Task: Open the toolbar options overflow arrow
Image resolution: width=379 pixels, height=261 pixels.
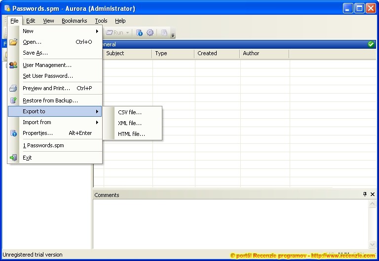Action: [173, 35]
